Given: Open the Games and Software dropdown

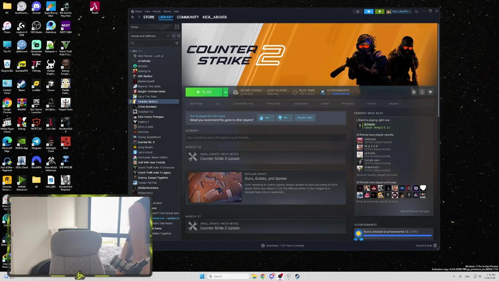Looking at the screenshot, I should point(150,36).
